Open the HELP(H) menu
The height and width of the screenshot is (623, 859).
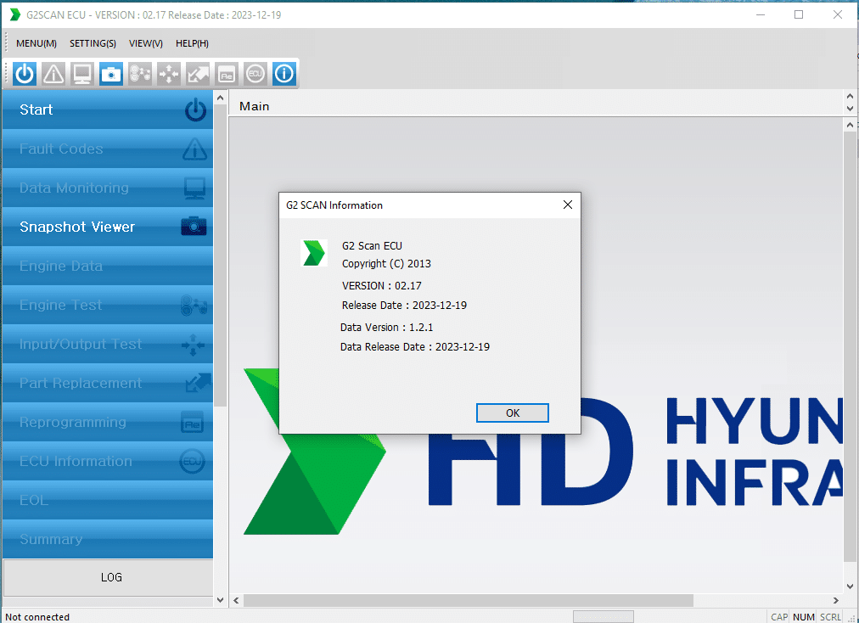192,43
